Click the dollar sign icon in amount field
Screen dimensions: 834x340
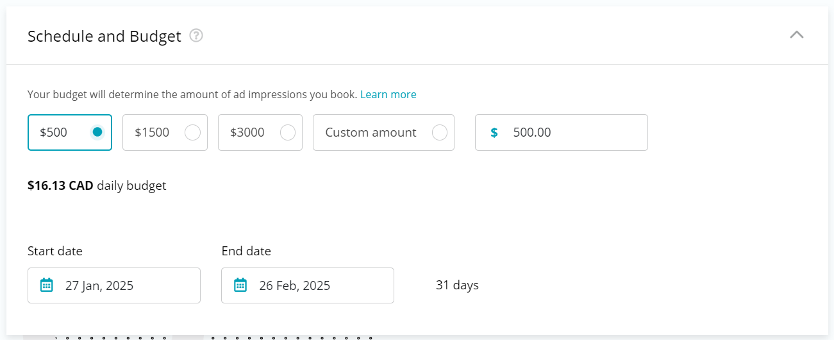coord(494,132)
